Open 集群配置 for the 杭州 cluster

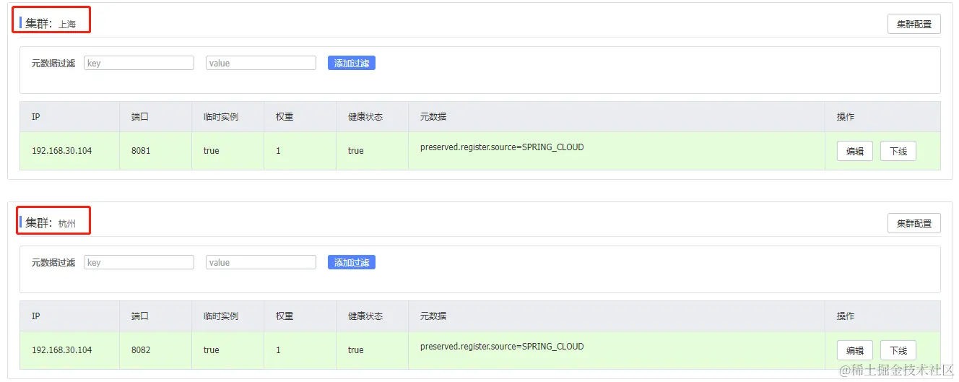click(914, 223)
